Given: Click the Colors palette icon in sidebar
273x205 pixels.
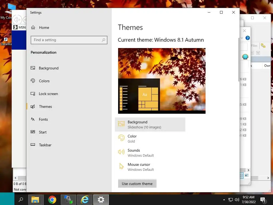Looking at the screenshot, I should (x=33, y=81).
